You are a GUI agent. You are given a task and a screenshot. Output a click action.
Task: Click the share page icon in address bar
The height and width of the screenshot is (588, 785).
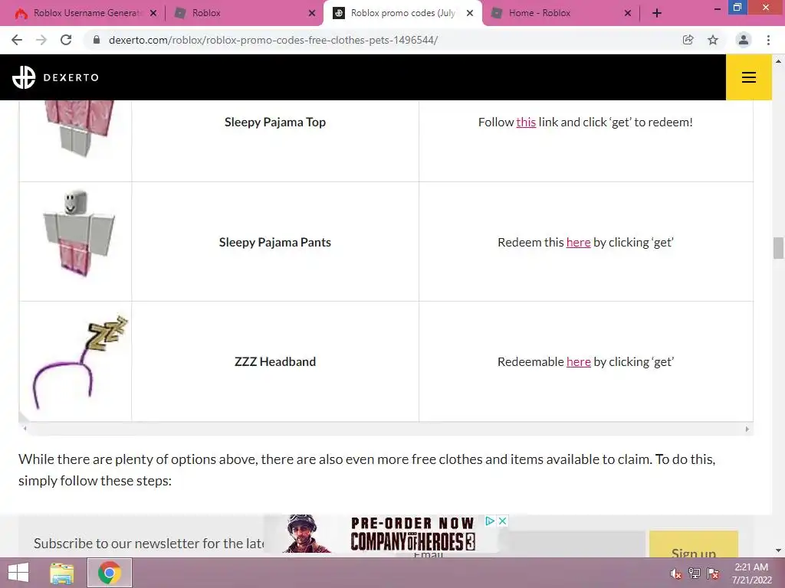pos(688,40)
